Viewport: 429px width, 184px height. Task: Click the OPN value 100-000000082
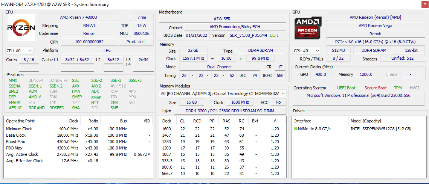pyautogui.click(x=89, y=42)
